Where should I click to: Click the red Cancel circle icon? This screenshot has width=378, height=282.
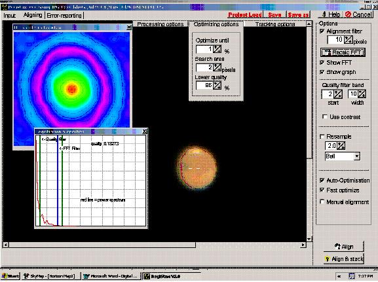pyautogui.click(x=348, y=14)
